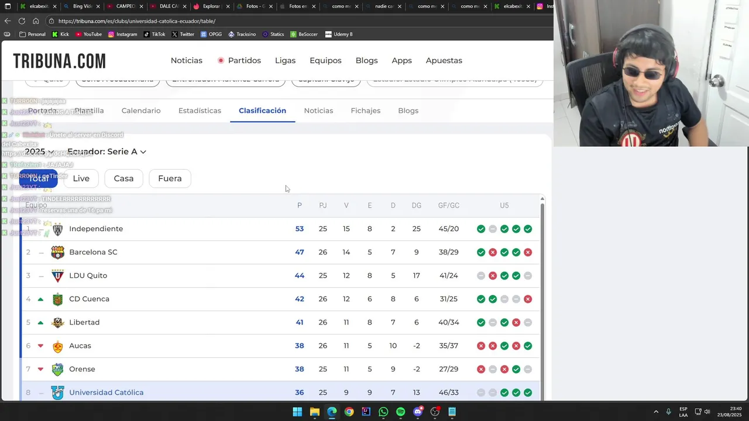Click the Orense club crest
This screenshot has height=421, width=749.
point(57,370)
